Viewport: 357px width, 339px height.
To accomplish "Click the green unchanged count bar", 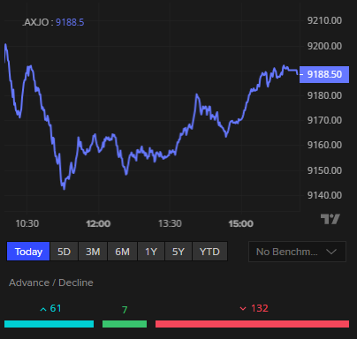I will [125, 324].
